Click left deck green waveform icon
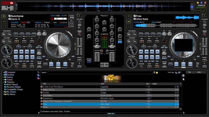209x117 pixels. [x=4, y=21]
